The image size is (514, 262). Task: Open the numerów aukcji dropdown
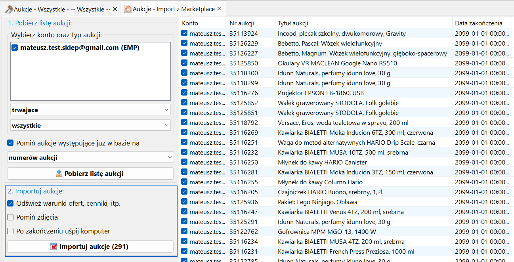click(90, 157)
